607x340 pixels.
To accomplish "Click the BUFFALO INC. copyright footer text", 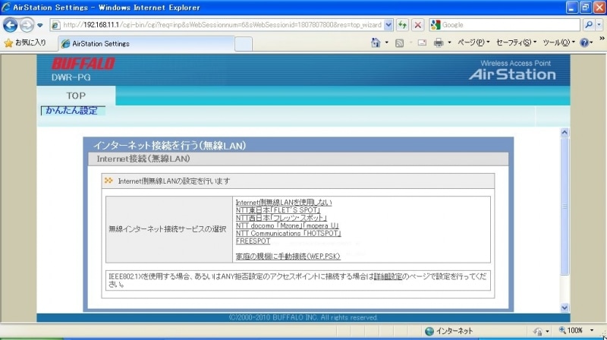I will pos(303,317).
